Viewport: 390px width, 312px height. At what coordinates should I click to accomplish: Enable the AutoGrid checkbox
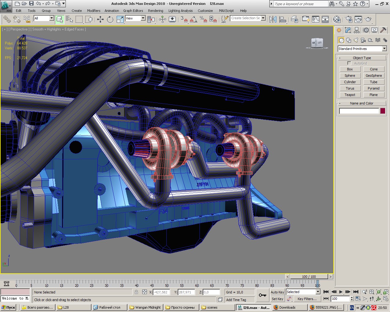coord(349,63)
